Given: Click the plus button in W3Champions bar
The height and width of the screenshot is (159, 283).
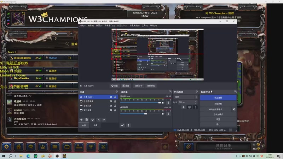Looking at the screenshot, I should click(x=165, y=147).
